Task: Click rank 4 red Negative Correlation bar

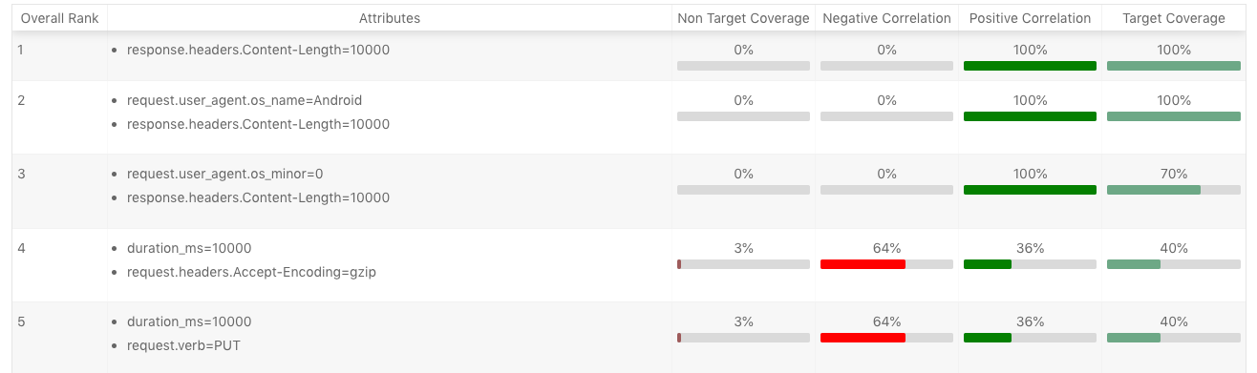Action: [x=863, y=264]
